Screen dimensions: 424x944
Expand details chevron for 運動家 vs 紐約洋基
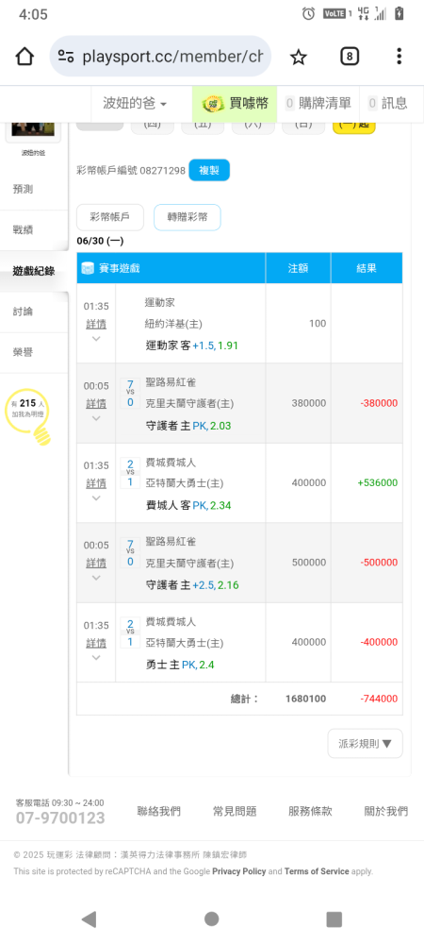pos(96,338)
